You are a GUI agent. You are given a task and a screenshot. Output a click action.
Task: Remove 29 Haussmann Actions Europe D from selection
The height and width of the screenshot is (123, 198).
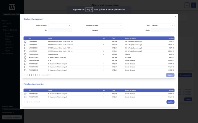coord(25,97)
